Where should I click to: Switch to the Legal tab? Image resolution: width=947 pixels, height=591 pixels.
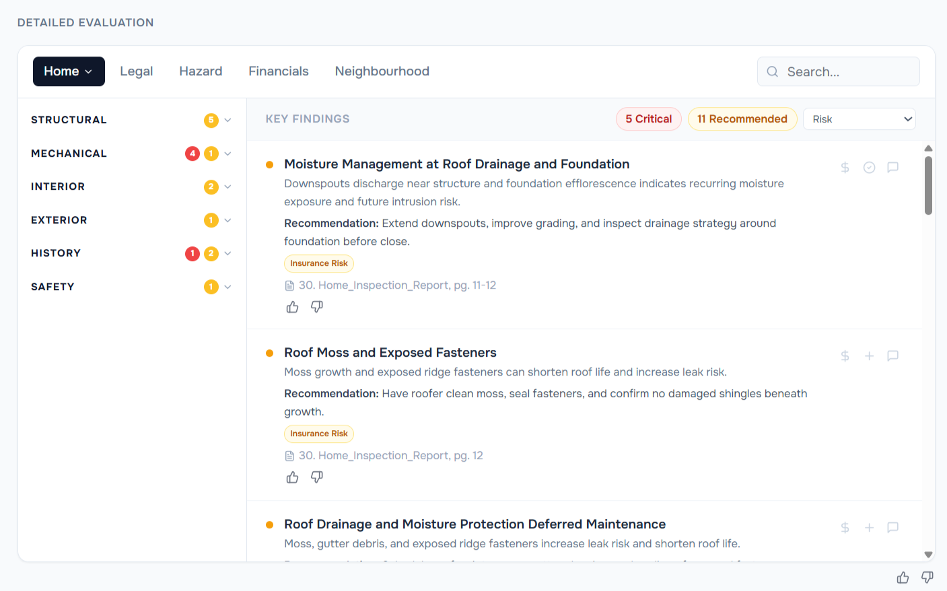tap(137, 71)
